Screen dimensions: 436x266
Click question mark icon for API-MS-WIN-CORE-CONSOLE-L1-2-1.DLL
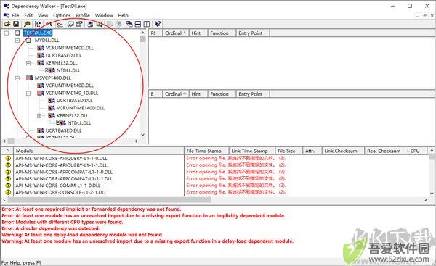[x=8, y=192]
